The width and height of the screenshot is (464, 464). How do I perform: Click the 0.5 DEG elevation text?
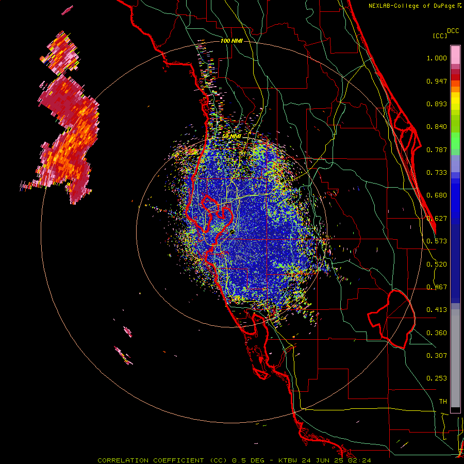point(249,460)
